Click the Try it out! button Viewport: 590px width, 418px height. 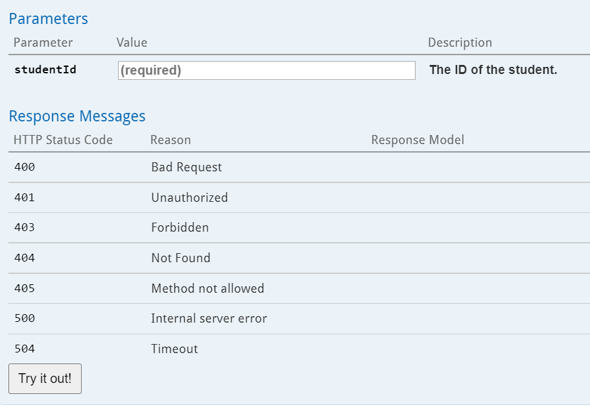[x=45, y=378]
